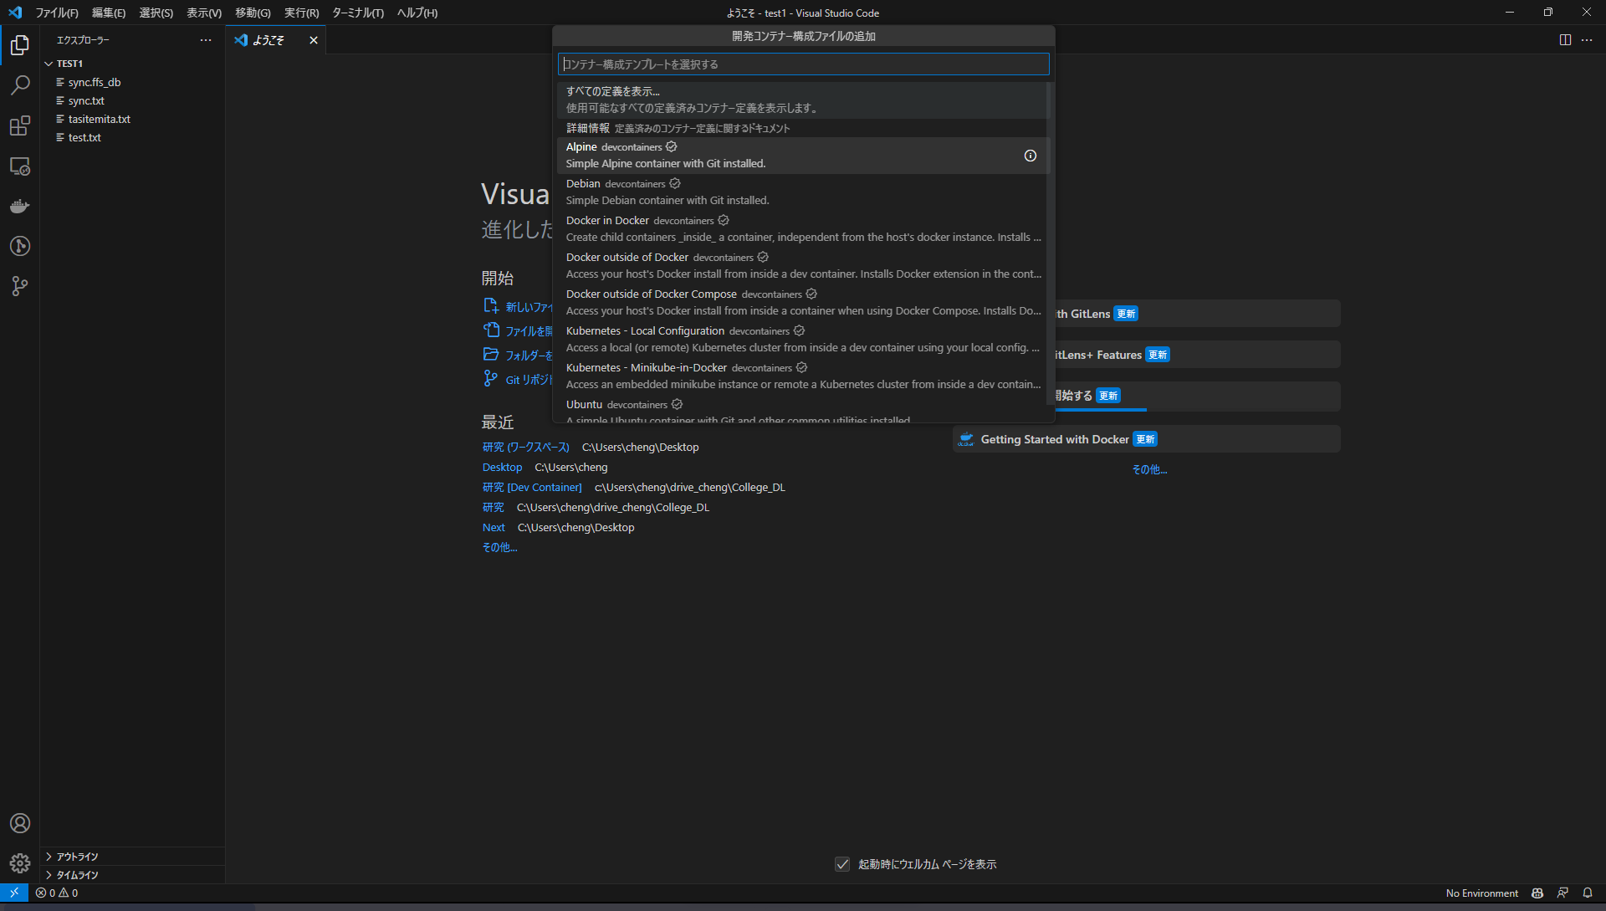Uncheck show welcome page on startup

tap(842, 864)
